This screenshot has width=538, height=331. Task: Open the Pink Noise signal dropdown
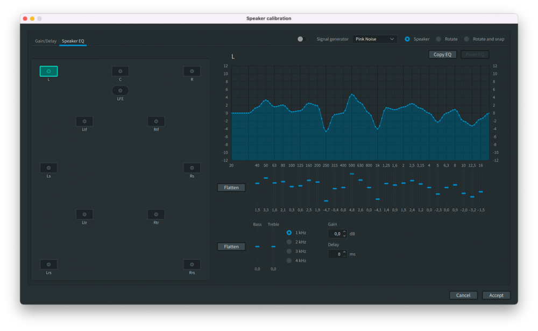375,39
